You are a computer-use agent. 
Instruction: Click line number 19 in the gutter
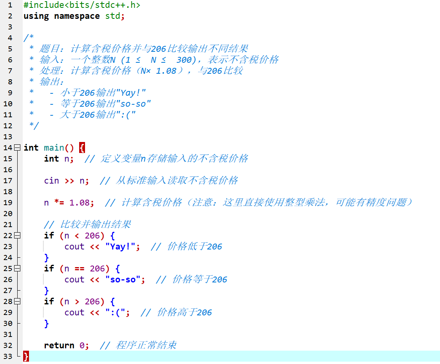pyautogui.click(x=8, y=202)
